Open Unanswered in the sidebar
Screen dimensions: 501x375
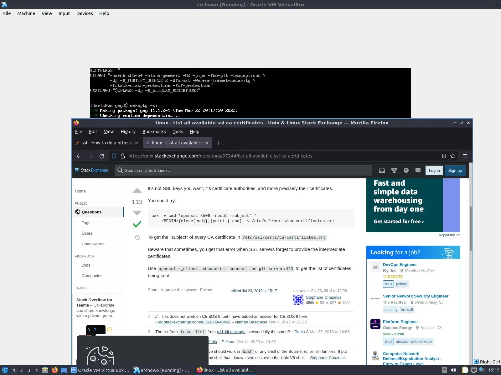pos(93,244)
